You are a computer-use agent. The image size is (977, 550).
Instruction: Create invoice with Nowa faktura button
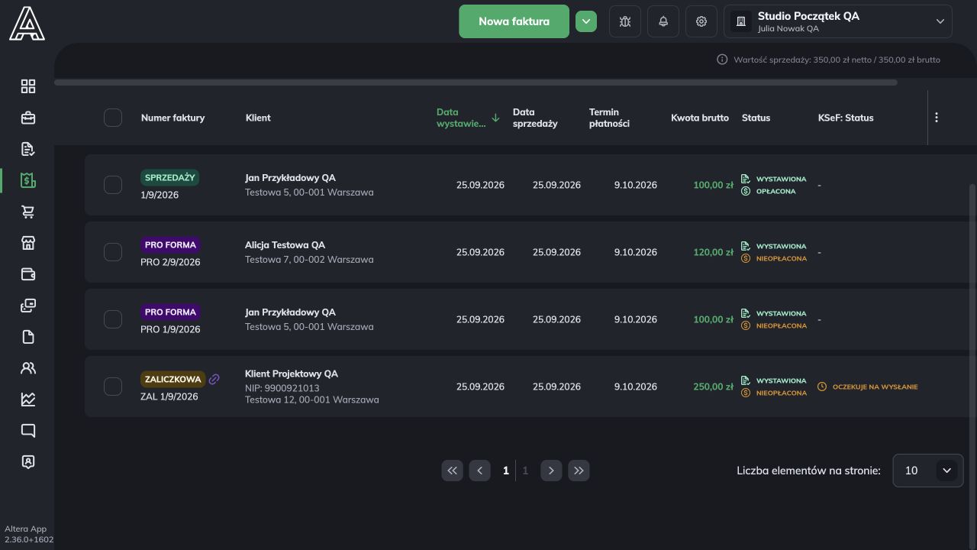click(x=514, y=21)
